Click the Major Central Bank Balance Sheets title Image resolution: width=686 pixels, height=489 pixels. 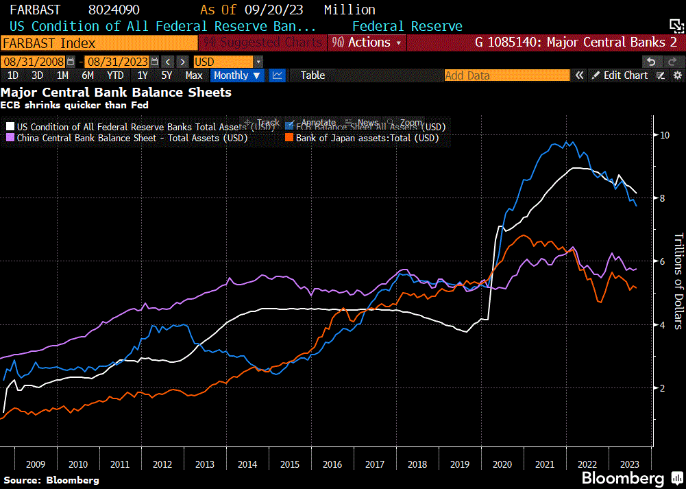click(116, 93)
